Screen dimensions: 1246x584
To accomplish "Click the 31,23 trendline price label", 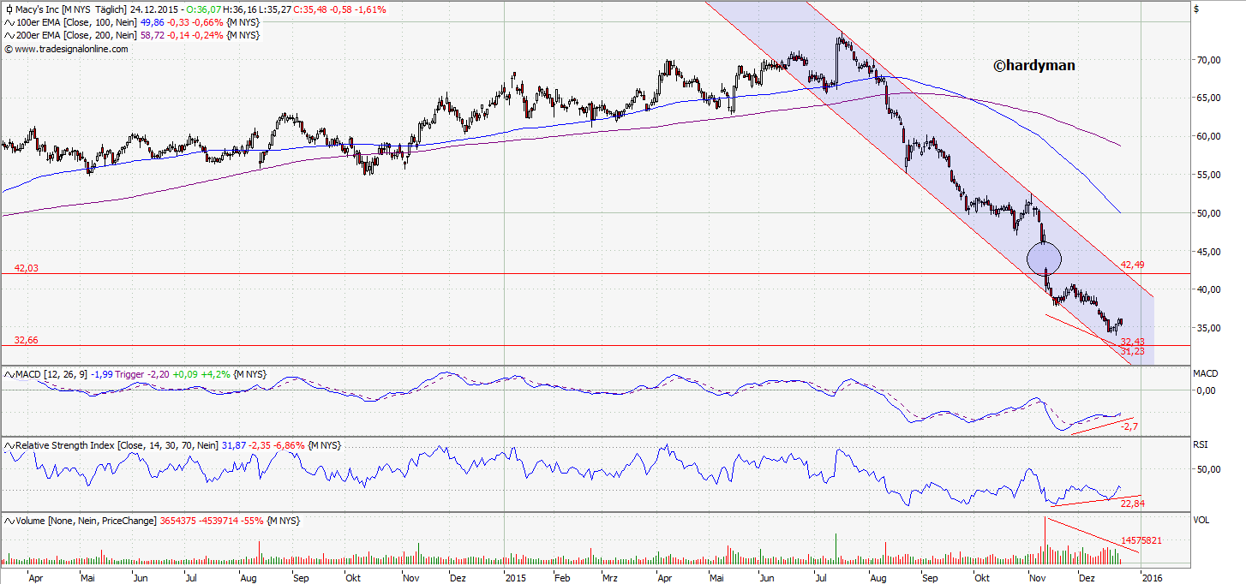I will (1133, 350).
